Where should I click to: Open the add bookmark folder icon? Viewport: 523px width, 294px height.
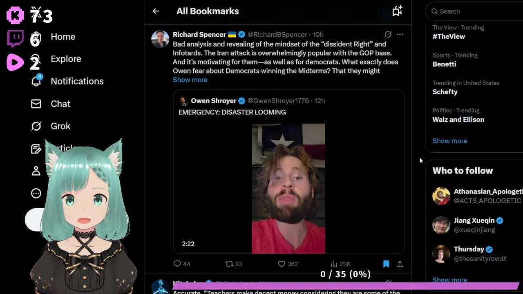point(397,11)
